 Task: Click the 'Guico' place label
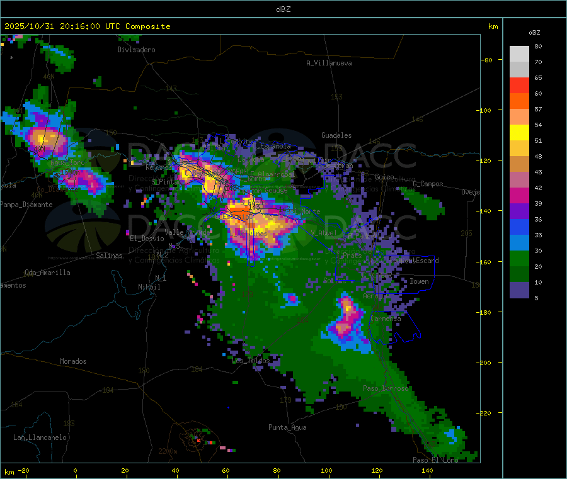click(x=384, y=177)
